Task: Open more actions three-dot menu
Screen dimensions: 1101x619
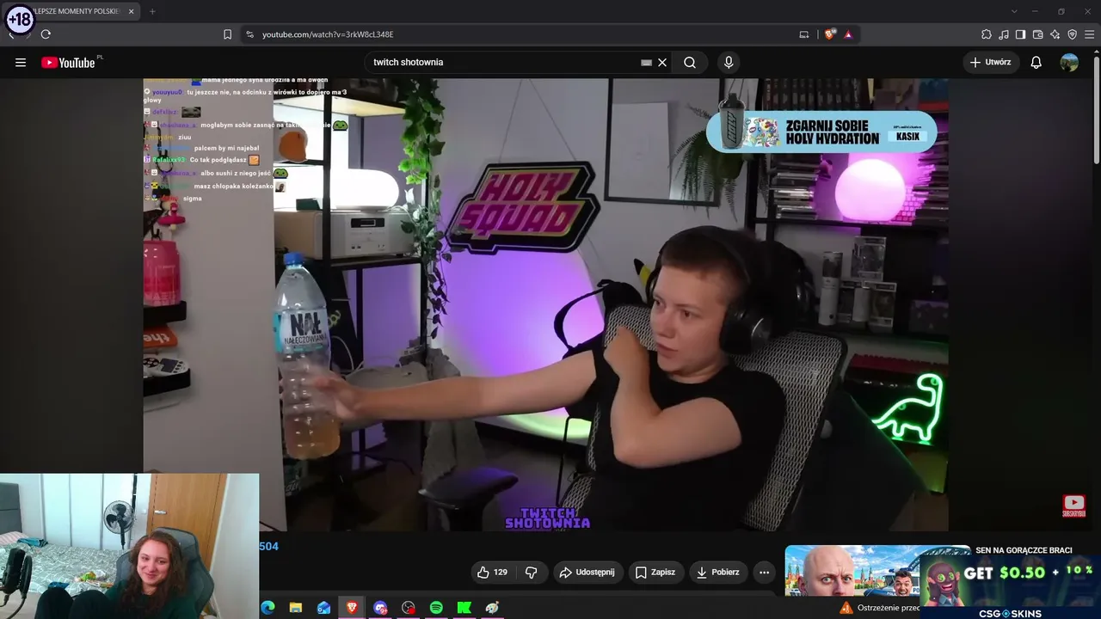Action: pyautogui.click(x=764, y=572)
